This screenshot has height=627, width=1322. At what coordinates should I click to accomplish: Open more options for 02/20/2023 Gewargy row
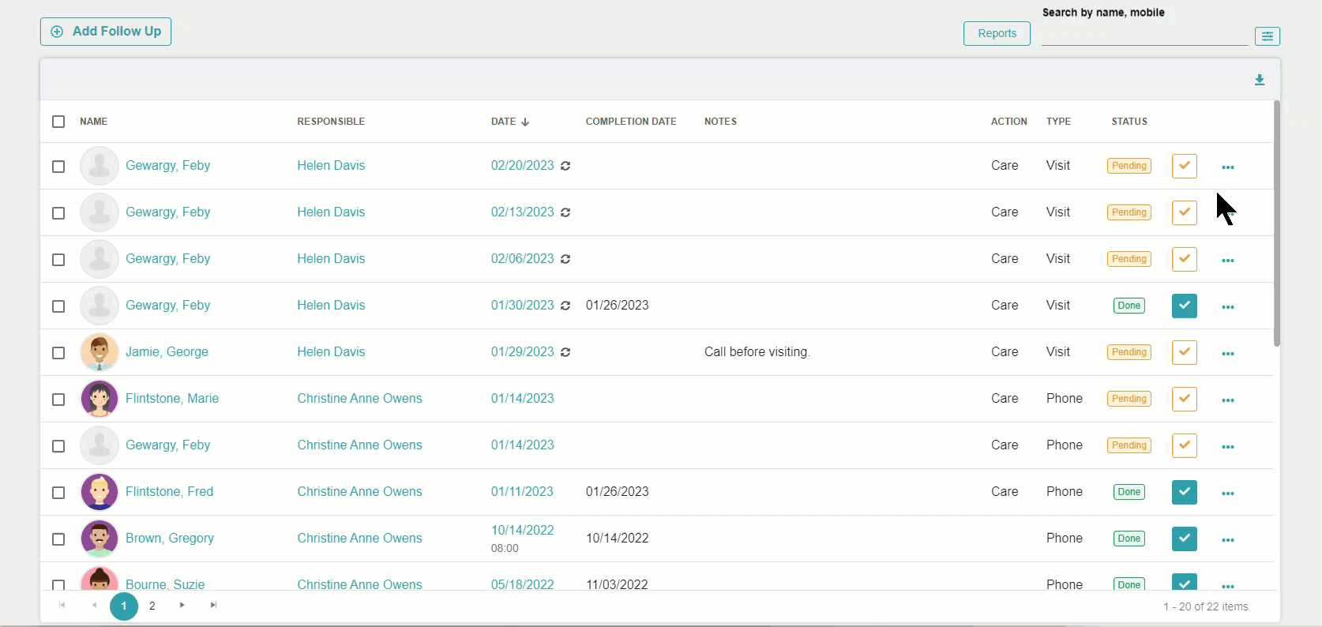coord(1227,167)
